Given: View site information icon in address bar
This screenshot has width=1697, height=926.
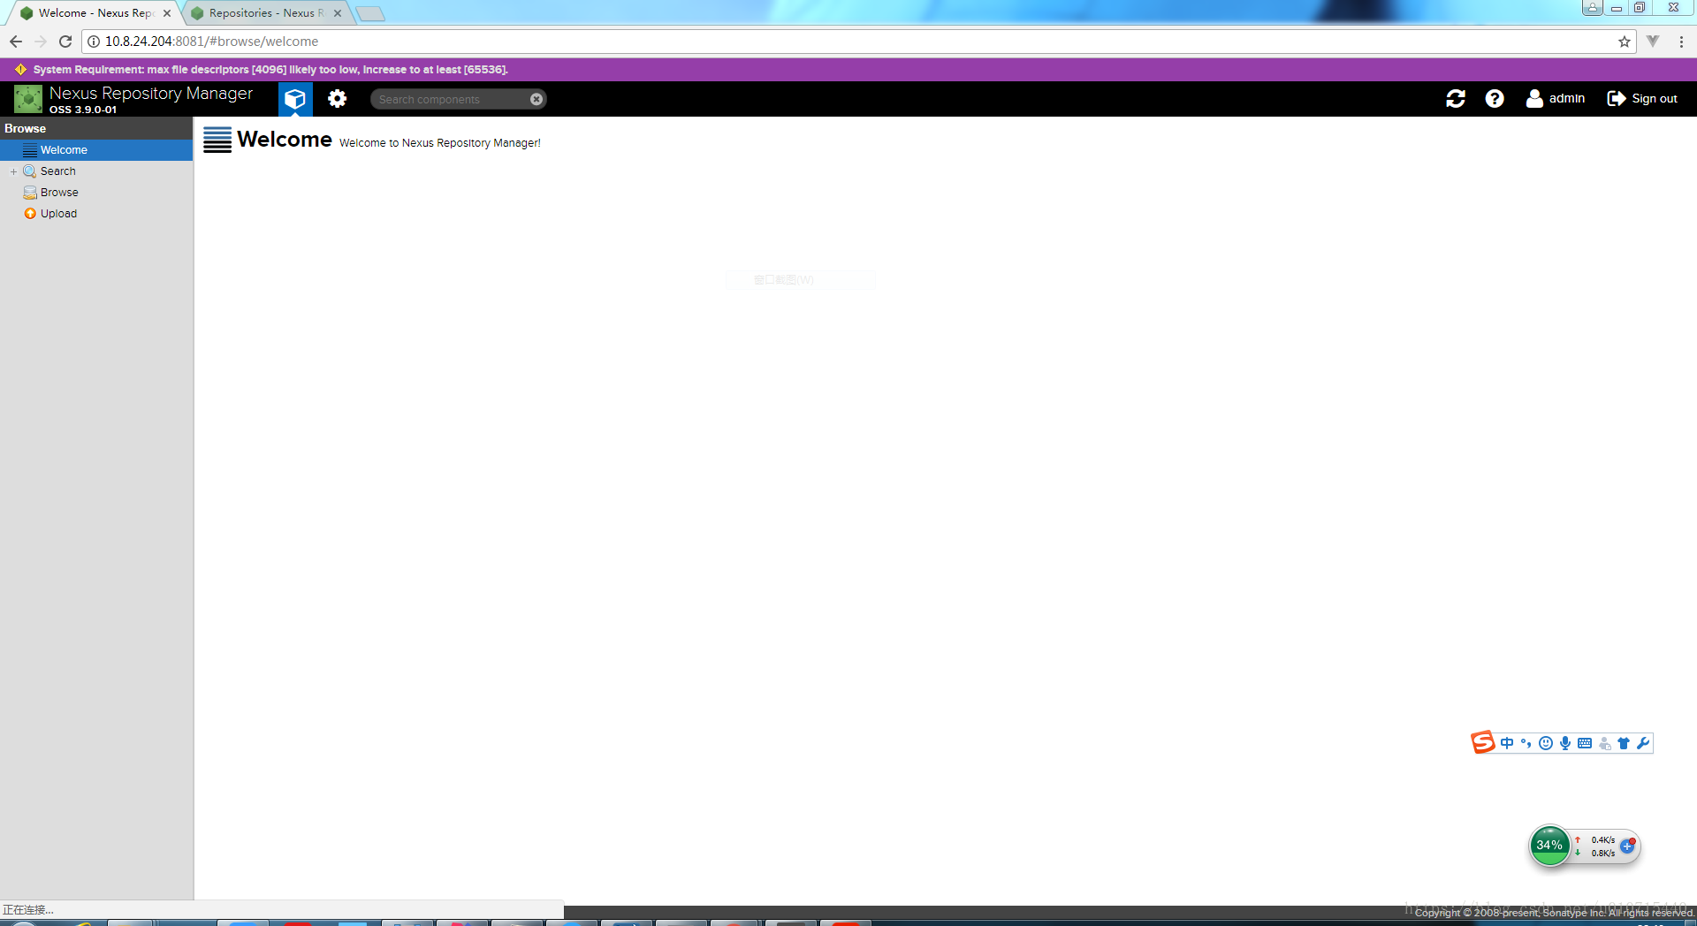Looking at the screenshot, I should [94, 42].
